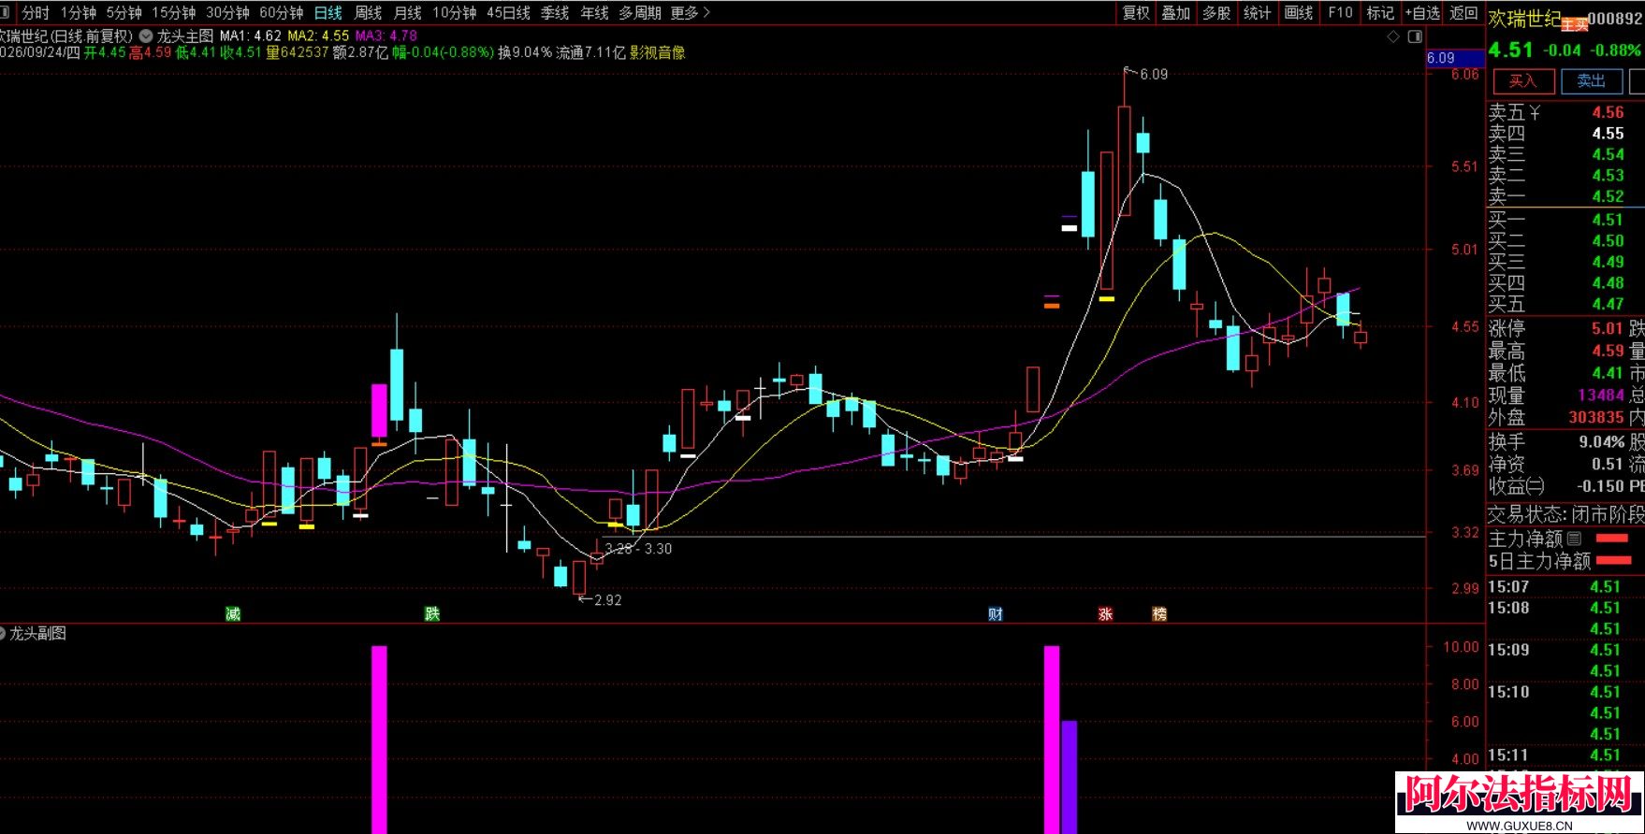
Task: Click the 买入 buy button
Action: click(1523, 81)
